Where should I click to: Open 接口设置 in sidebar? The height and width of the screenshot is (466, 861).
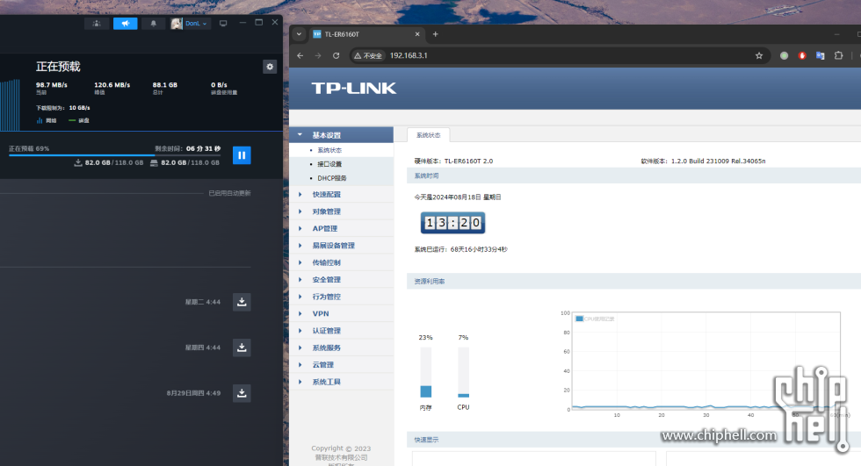[x=329, y=164]
